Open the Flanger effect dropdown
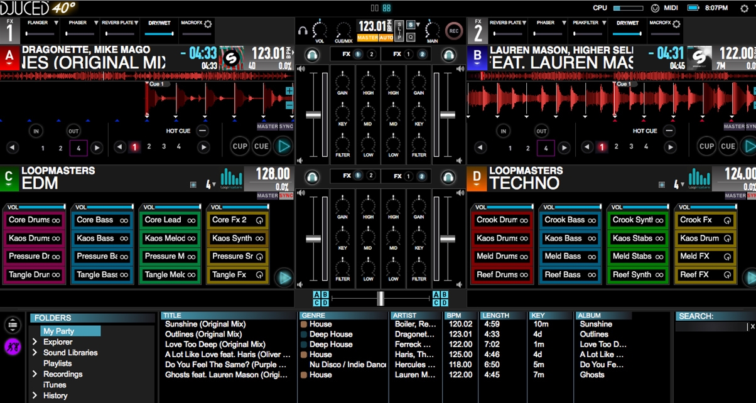Screen dimensions: 756x403 tap(55, 23)
